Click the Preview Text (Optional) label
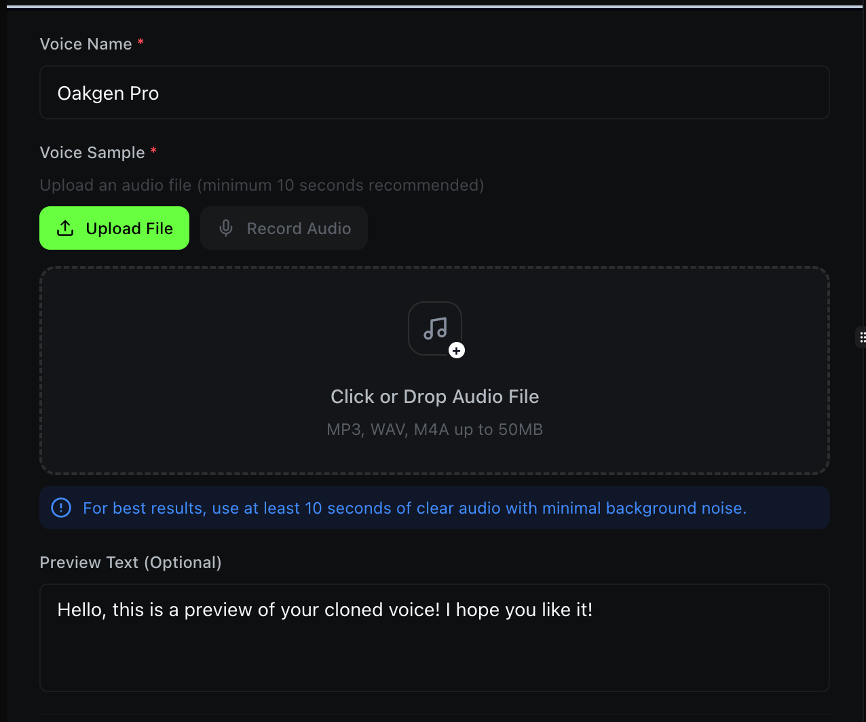 [130, 562]
